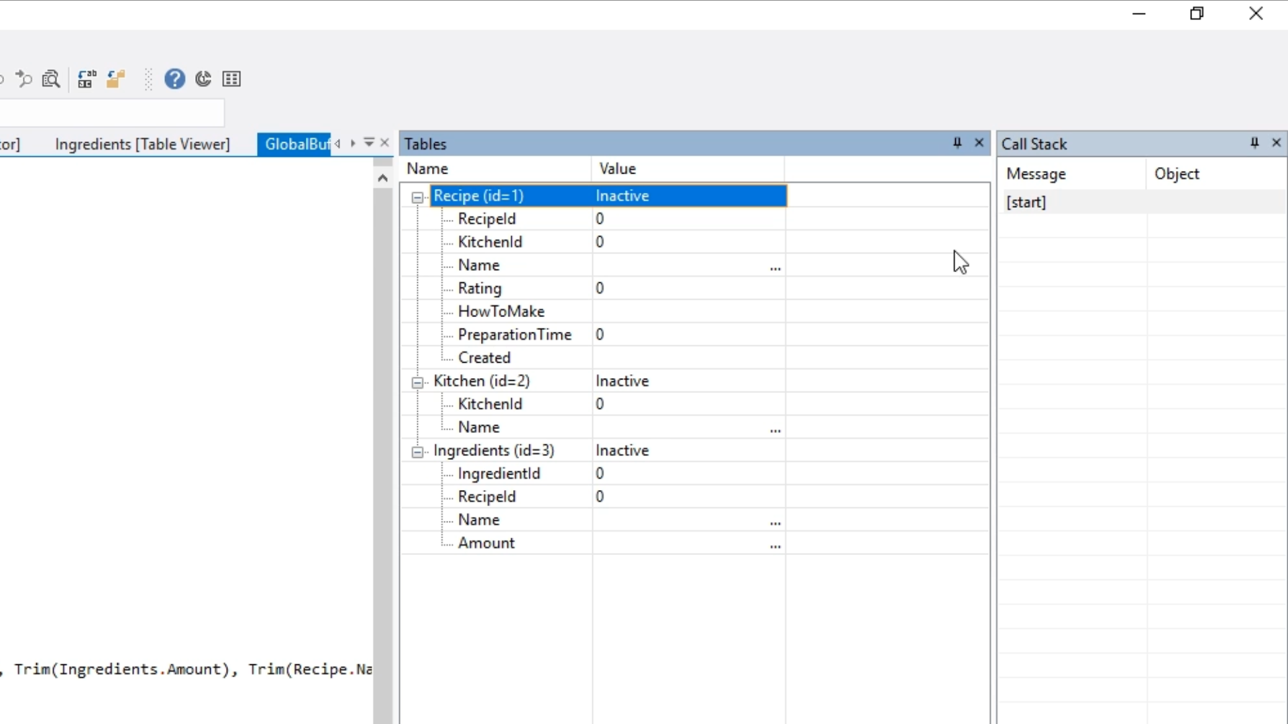Click the folders replace-in-files toolbar icon

click(115, 79)
